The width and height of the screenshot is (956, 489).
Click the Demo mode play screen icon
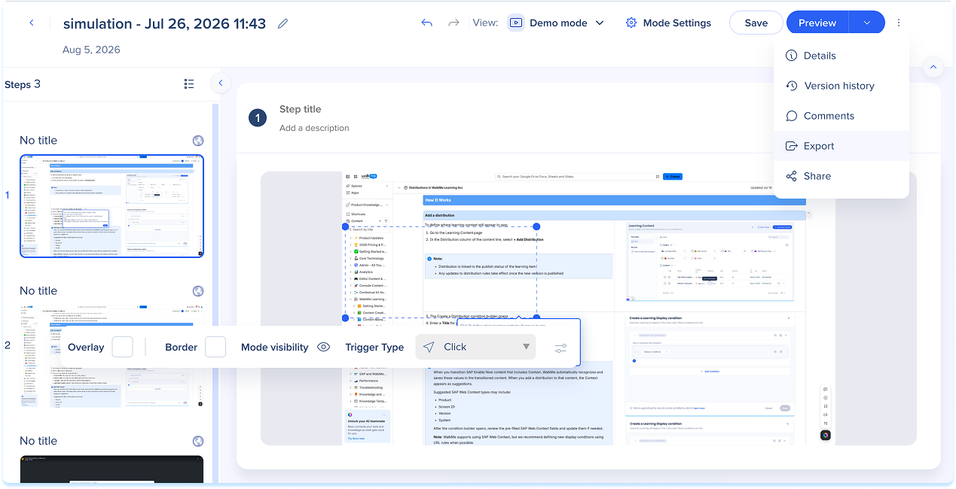(516, 23)
